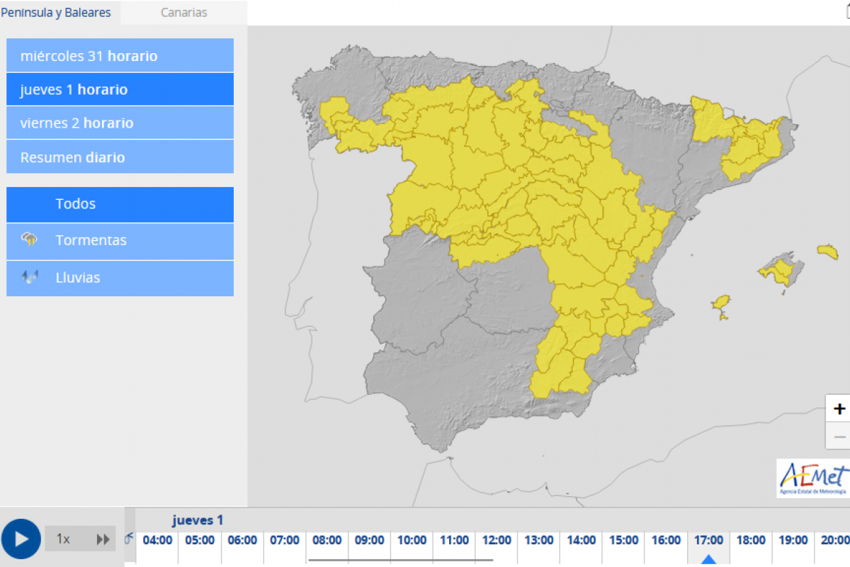Click the zoom out minus button
The image size is (850, 567).
tap(839, 437)
